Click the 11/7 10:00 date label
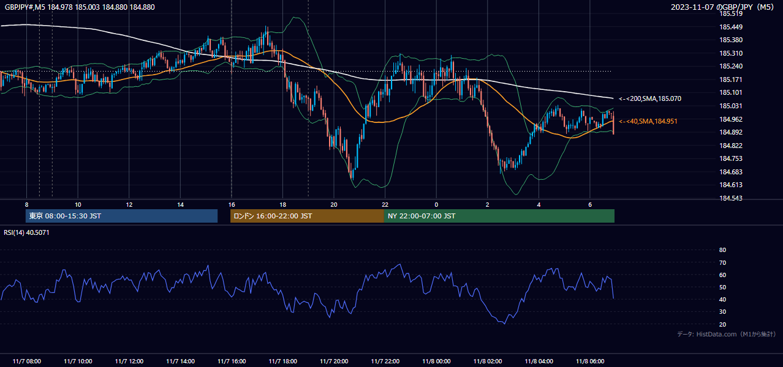783x367 pixels. click(x=78, y=361)
